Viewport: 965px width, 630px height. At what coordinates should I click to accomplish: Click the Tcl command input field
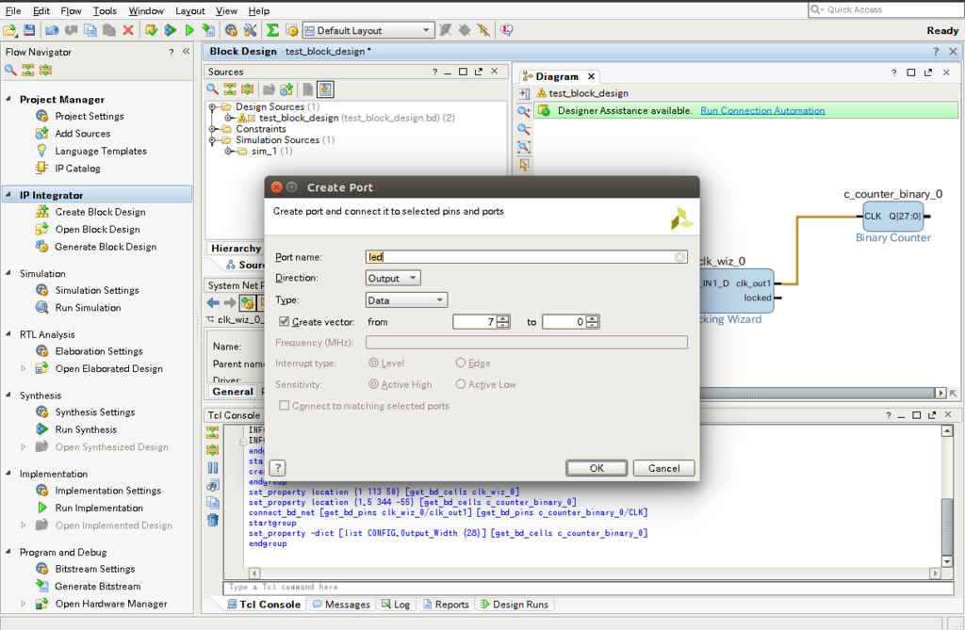(x=588, y=588)
